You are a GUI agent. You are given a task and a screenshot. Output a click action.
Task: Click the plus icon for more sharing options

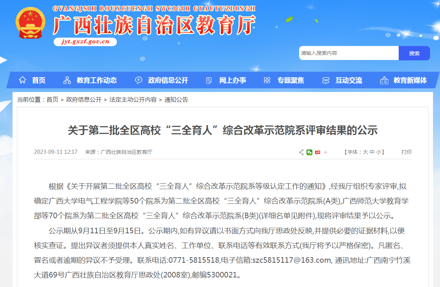(x=326, y=152)
